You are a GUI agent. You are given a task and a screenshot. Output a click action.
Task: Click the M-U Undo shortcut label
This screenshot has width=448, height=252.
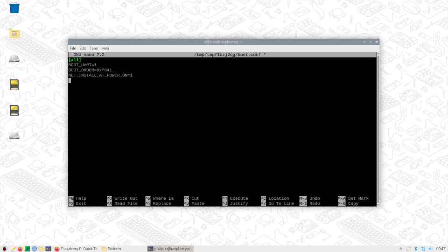(309, 198)
